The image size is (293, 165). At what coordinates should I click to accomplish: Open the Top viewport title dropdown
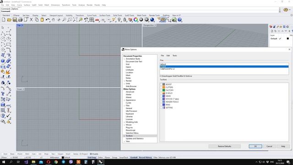pyautogui.click(x=22, y=25)
